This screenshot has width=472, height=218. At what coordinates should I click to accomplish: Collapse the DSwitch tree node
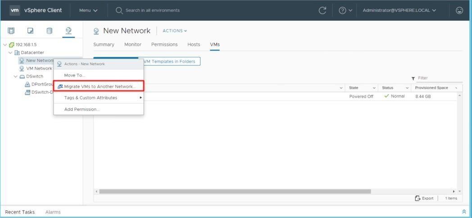point(16,77)
